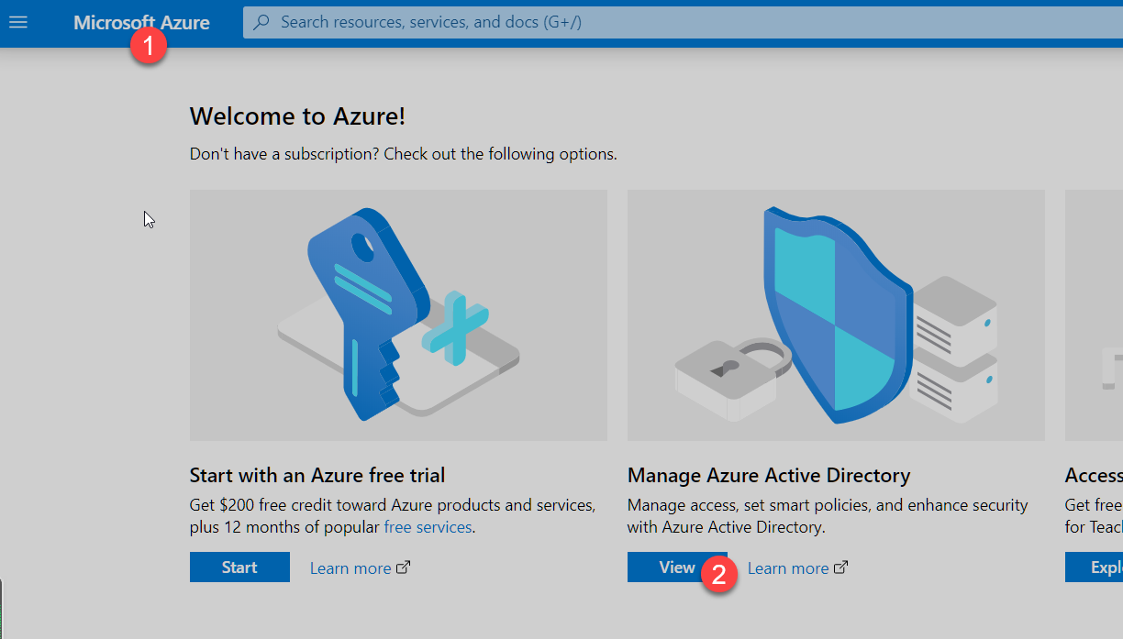The width and height of the screenshot is (1123, 639).
Task: Follow the free services hyperlink
Action: pyautogui.click(x=428, y=527)
